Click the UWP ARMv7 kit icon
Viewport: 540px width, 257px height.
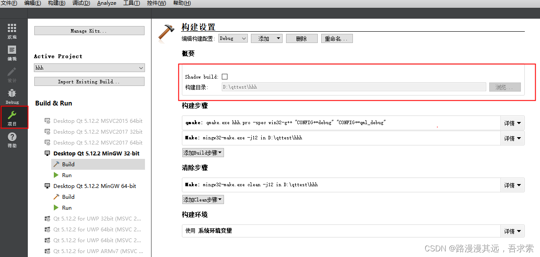point(47,251)
